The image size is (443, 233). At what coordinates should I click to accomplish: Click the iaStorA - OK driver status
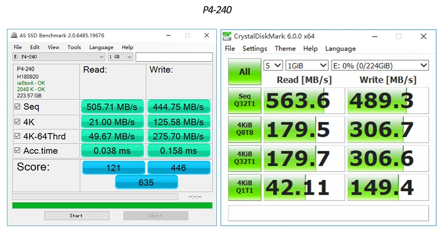tap(31, 83)
